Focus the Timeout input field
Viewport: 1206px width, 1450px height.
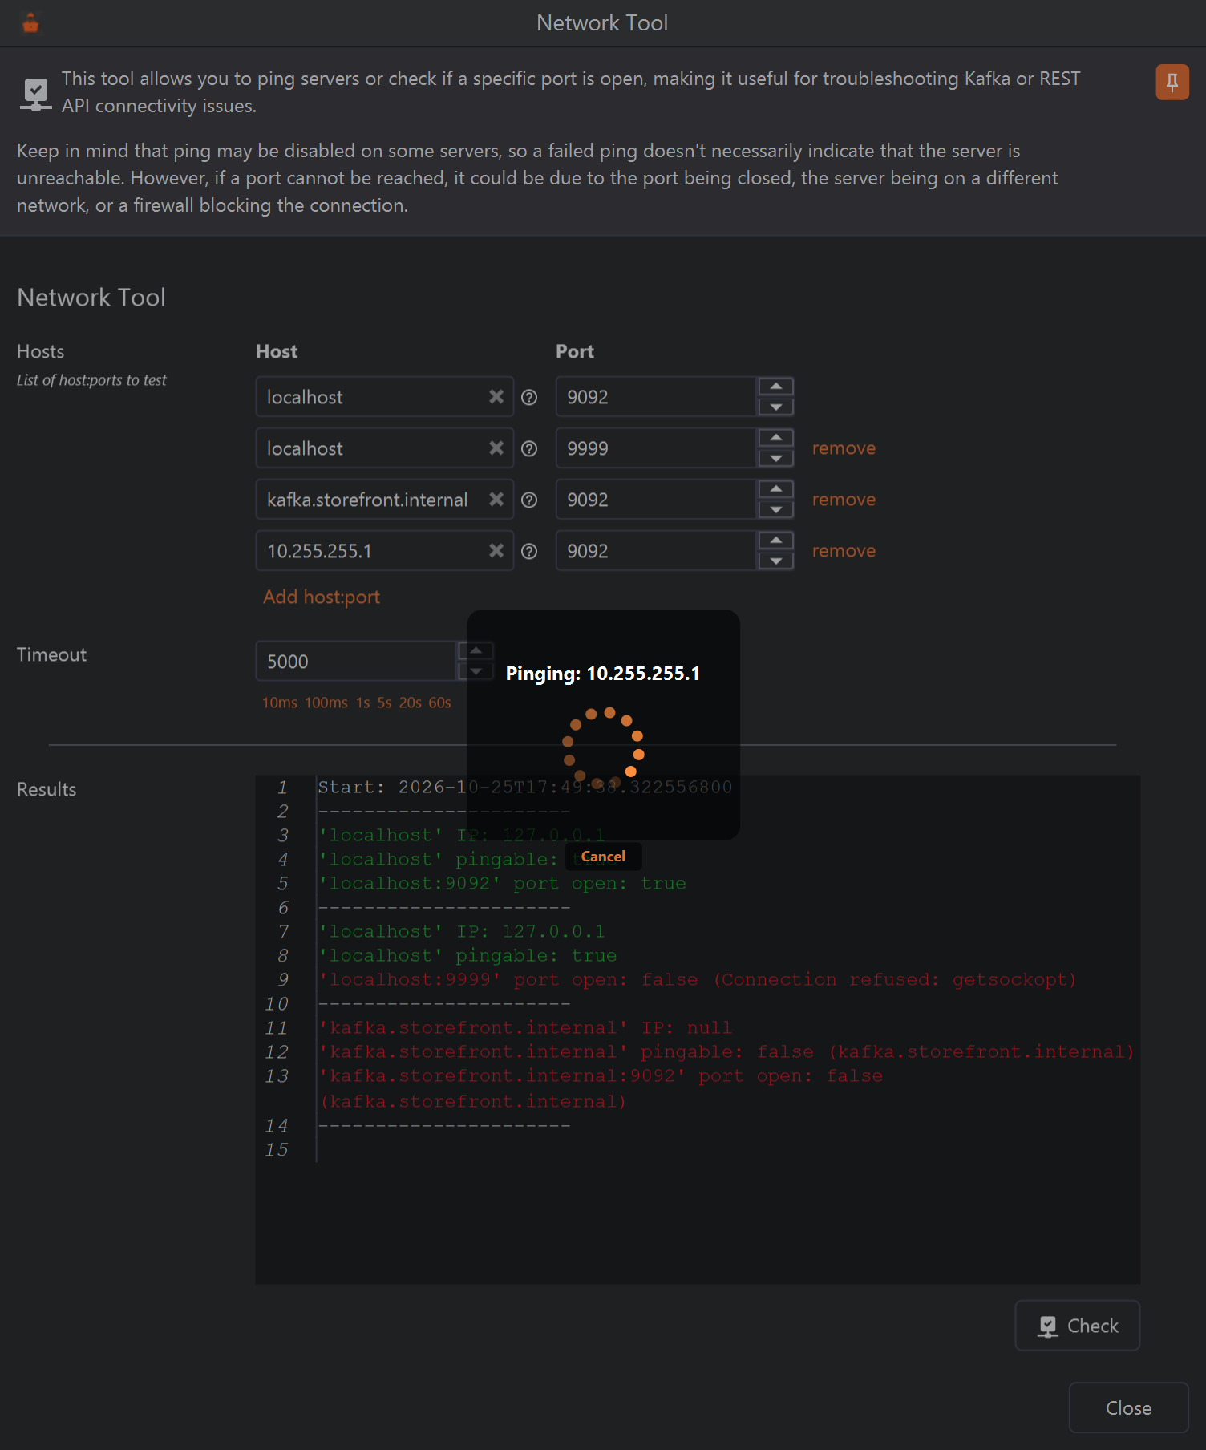(x=356, y=662)
